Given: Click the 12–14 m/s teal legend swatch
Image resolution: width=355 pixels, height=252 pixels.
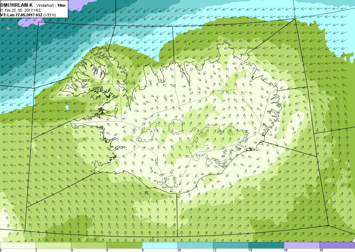Looking at the screenshot, I should click(x=231, y=246).
